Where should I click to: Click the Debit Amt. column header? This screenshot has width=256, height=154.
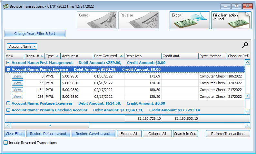tap(143, 56)
